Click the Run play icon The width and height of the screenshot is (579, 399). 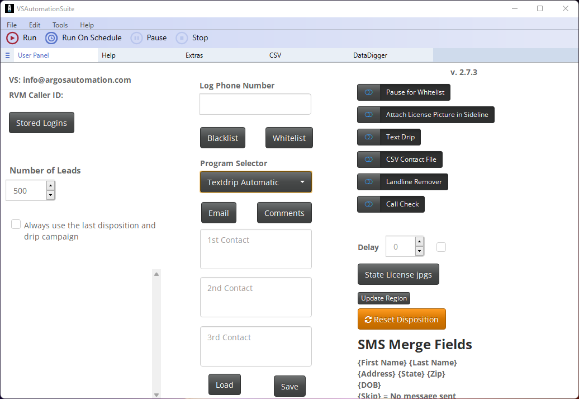coord(12,38)
